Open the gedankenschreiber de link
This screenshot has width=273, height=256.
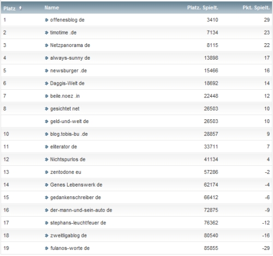pyautogui.click(x=75, y=197)
